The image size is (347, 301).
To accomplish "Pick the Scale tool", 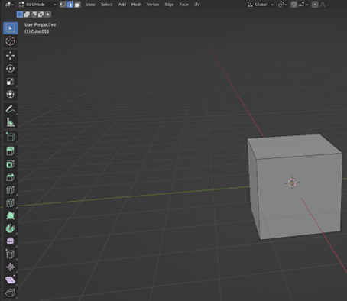I will click(10, 82).
